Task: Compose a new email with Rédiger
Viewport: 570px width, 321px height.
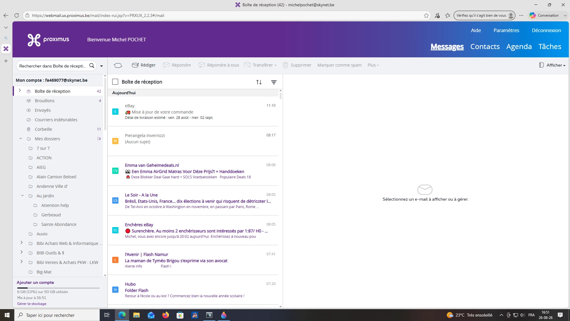Action: pos(144,65)
